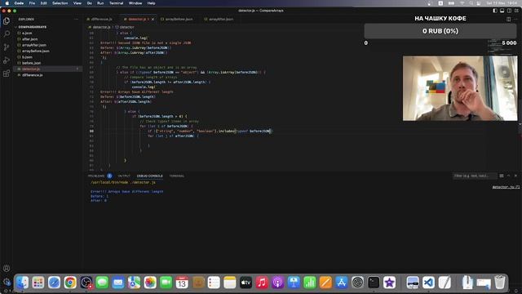
Task: Open the Music app from the Dock
Action: pos(262,283)
